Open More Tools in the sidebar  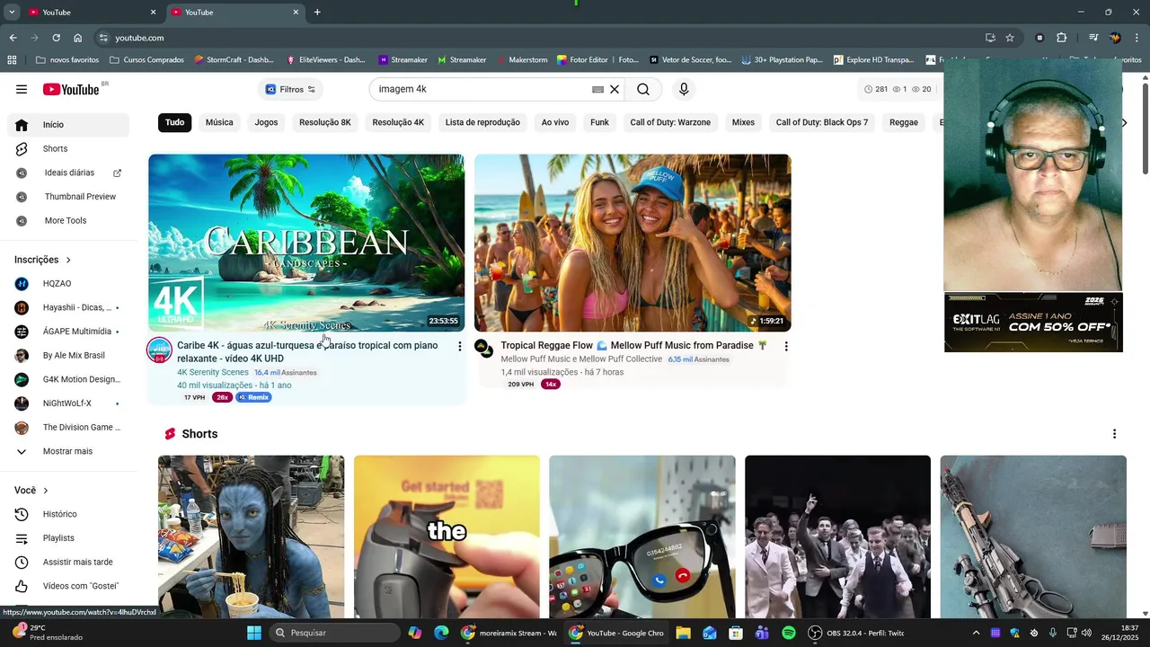[68, 220]
